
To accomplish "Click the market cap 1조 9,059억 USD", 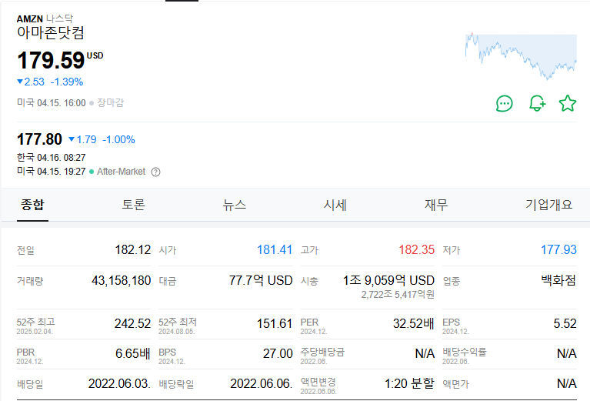I will tap(388, 280).
